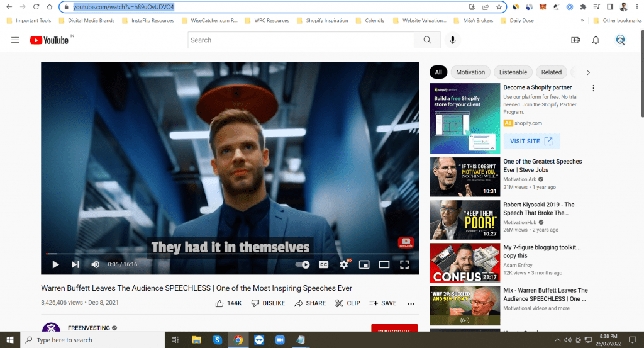
Task: Go back in the browser
Action: pos(9,7)
